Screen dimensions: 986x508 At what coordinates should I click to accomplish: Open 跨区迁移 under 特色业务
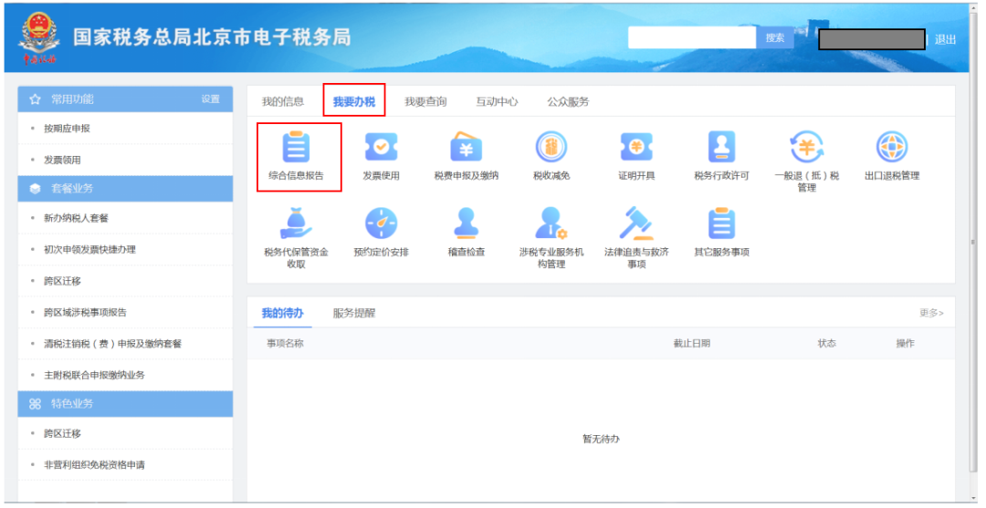[62, 433]
